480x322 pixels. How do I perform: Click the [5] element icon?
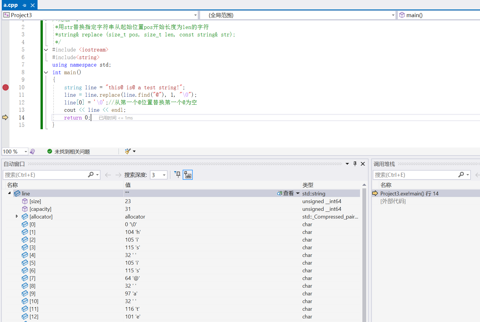coord(25,263)
